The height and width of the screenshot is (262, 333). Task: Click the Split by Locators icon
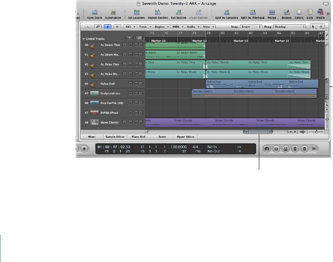pos(227,12)
